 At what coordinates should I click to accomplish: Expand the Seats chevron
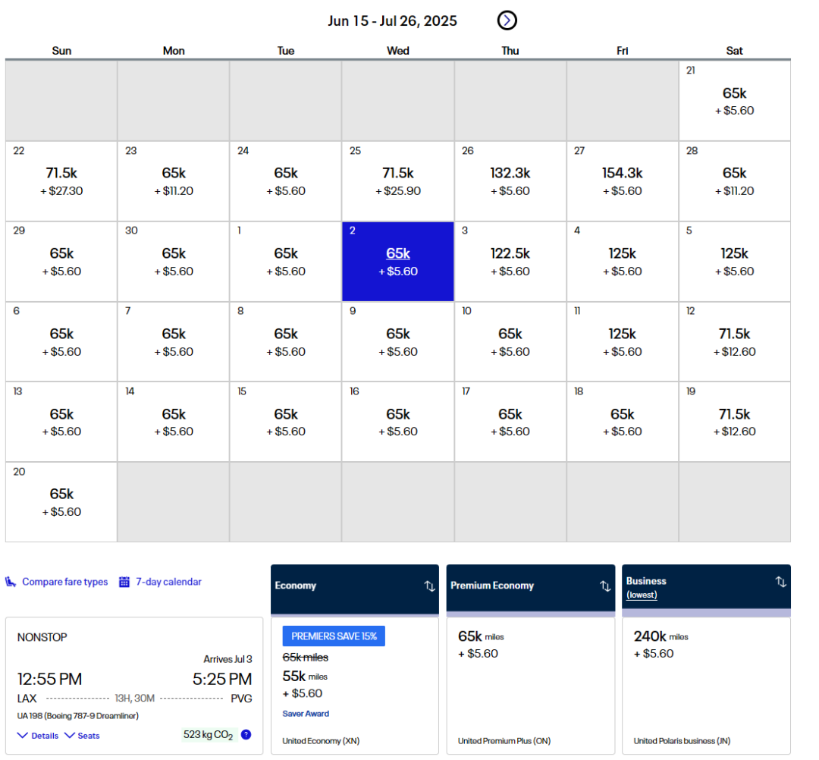70,735
